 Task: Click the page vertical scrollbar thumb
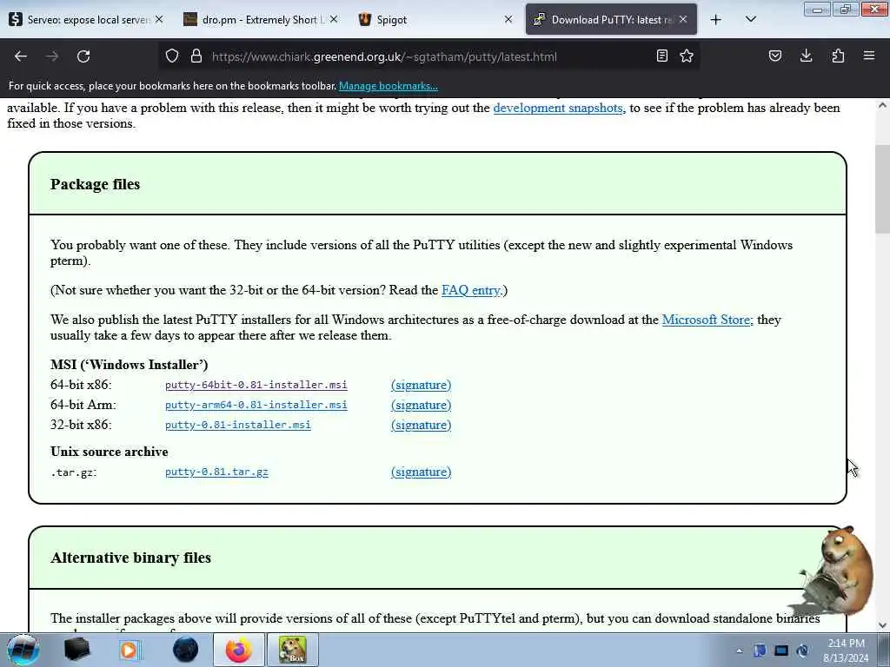[x=882, y=188]
